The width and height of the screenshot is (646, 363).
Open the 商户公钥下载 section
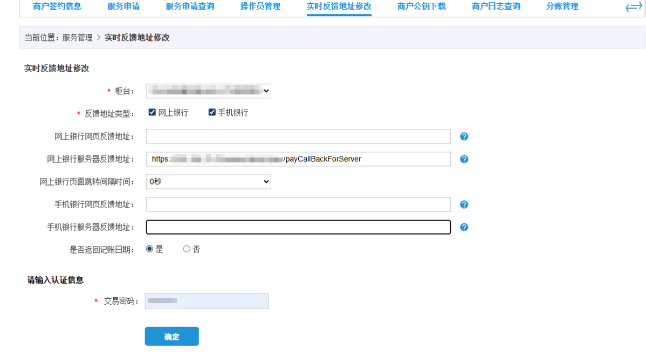click(x=421, y=6)
